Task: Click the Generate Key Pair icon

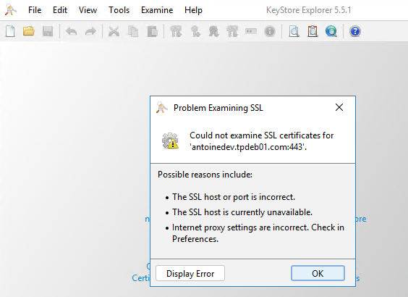Action: click(176, 32)
